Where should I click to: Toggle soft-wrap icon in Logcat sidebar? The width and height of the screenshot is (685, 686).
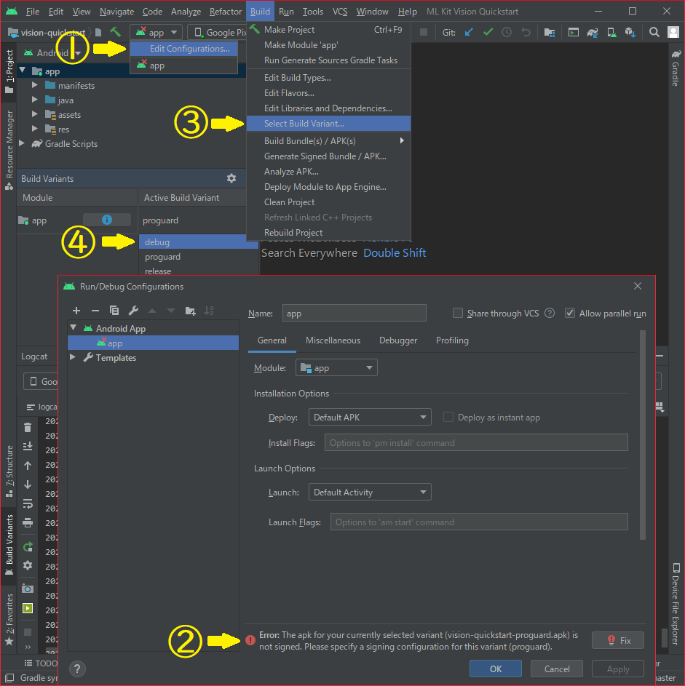click(28, 503)
